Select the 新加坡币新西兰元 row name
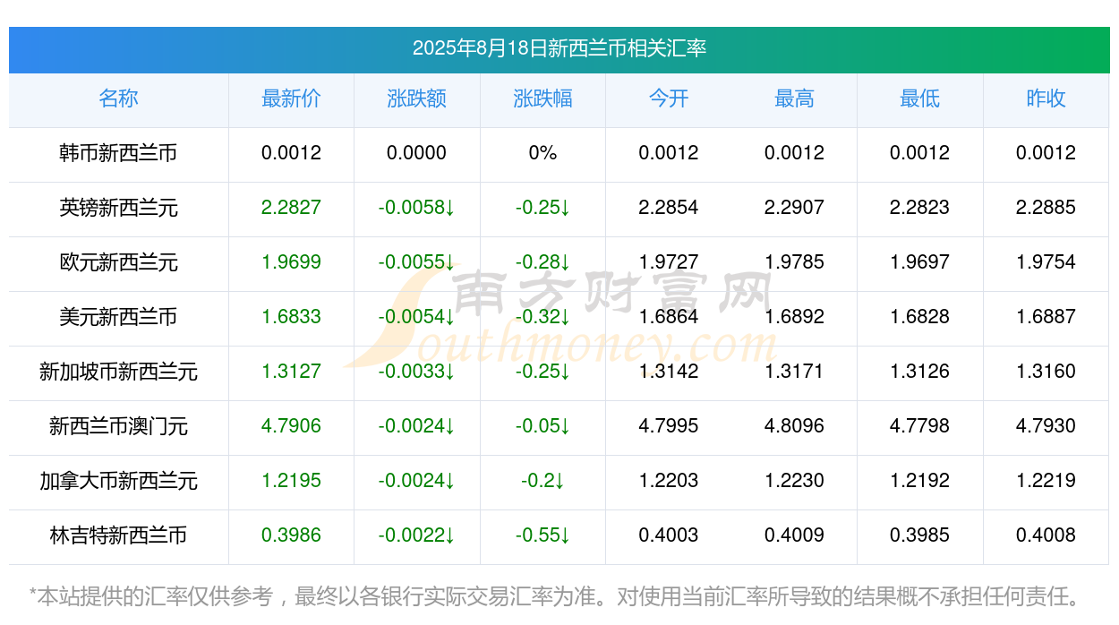Screen dimensions: 1119x625 (x=118, y=372)
